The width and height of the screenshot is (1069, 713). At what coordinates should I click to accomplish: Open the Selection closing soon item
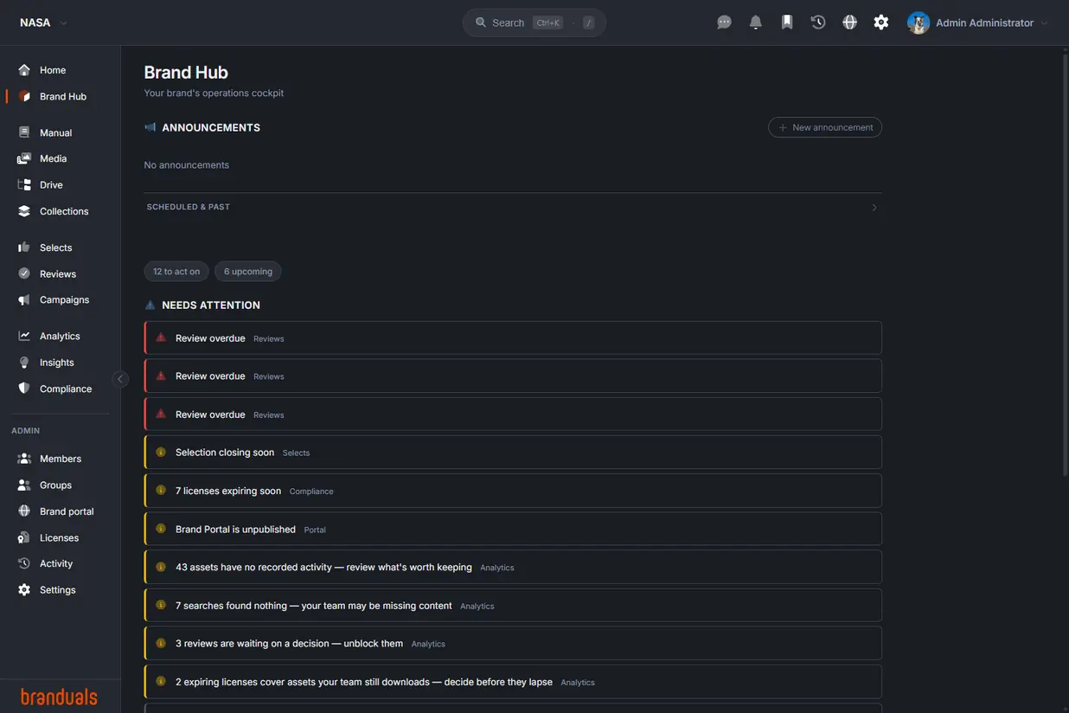click(x=513, y=453)
